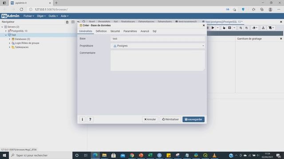The height and width of the screenshot is (159, 284).
Task: Open the Windows Start menu
Action: pos(4,155)
